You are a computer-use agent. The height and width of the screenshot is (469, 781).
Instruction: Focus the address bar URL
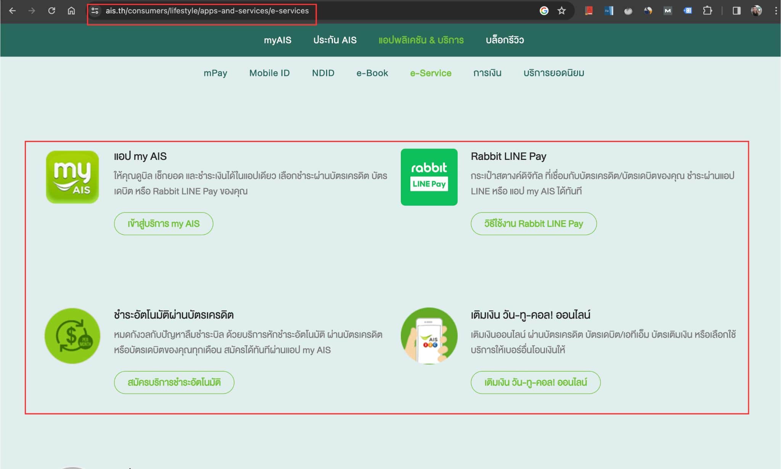coord(207,11)
